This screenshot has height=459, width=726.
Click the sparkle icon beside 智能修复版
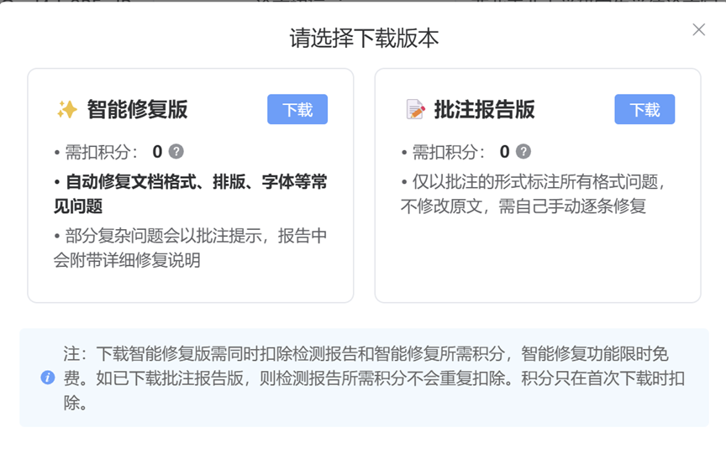(x=66, y=110)
